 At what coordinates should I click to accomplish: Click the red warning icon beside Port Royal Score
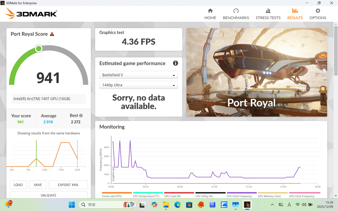52,34
